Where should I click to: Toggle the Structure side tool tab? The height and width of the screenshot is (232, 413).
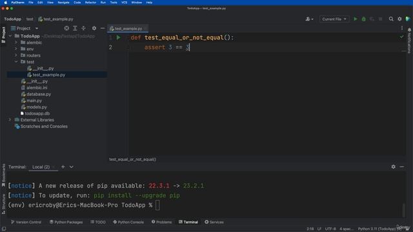[3, 204]
